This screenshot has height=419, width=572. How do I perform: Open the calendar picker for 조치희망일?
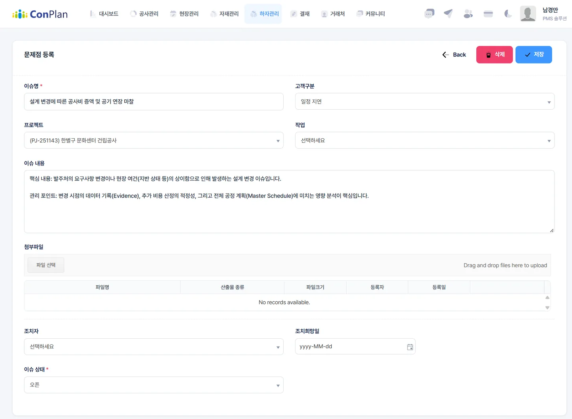410,347
